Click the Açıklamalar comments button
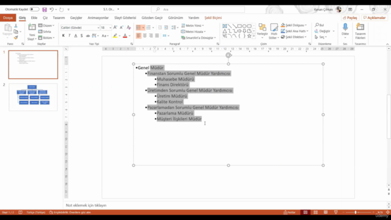This screenshot has height=220, width=391. pos(375,18)
